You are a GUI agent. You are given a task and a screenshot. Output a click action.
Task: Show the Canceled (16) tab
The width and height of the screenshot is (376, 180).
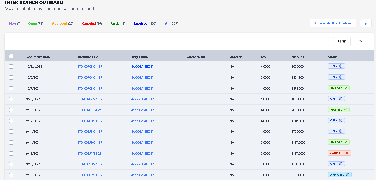point(92,24)
